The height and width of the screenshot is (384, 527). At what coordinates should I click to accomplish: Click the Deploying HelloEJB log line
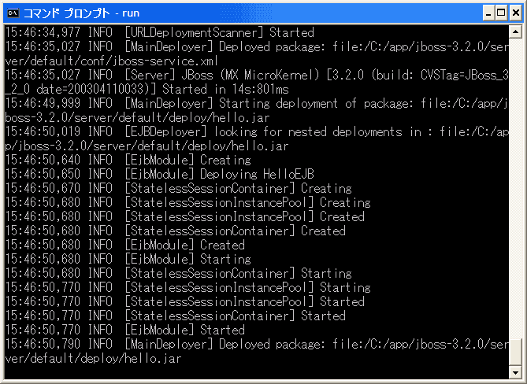159,174
